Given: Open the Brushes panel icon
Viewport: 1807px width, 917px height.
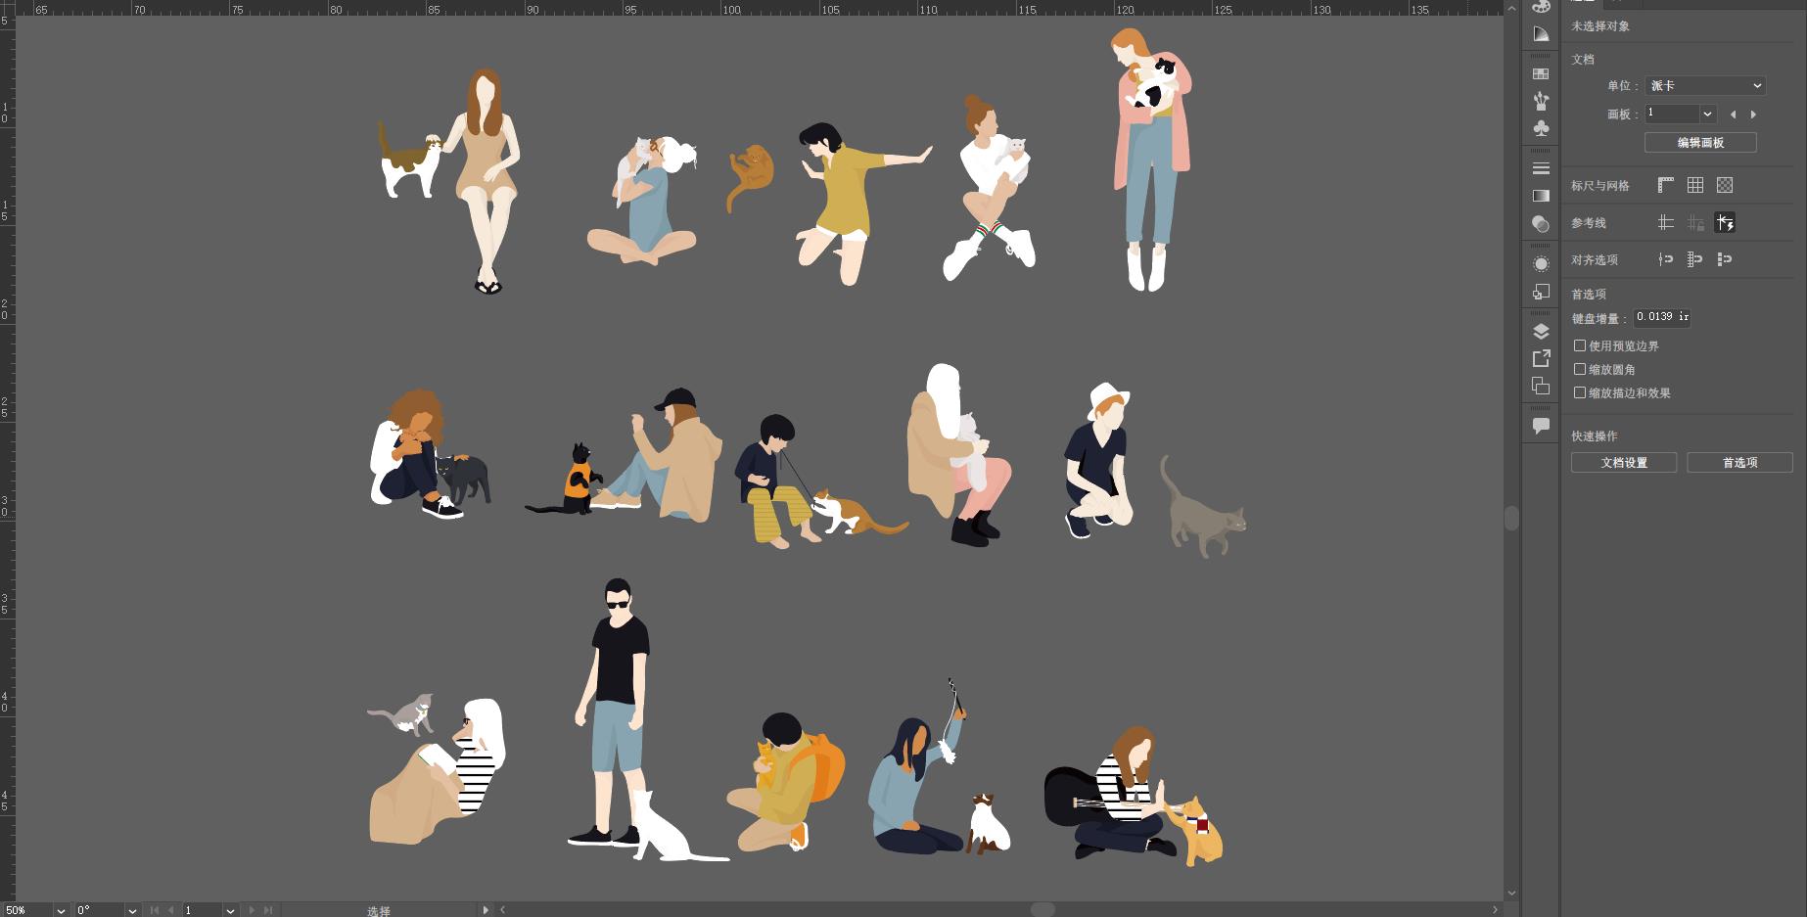Looking at the screenshot, I should 1541,101.
